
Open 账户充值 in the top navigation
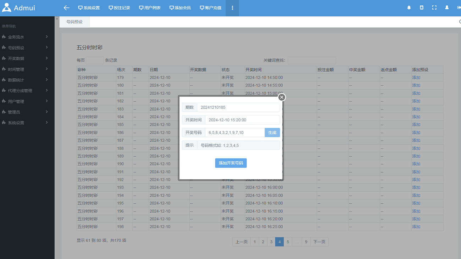(x=211, y=8)
